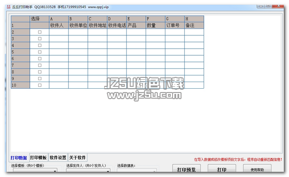289x177 pixels.
Task: Select row header 10
Action: coord(20,85)
